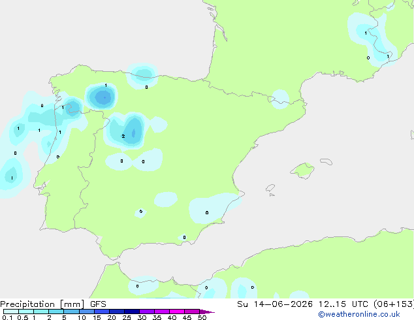The height and width of the screenshot is (320, 414).
Task: Pick the 10–15 mm legend color swatch
Action: [86, 312]
